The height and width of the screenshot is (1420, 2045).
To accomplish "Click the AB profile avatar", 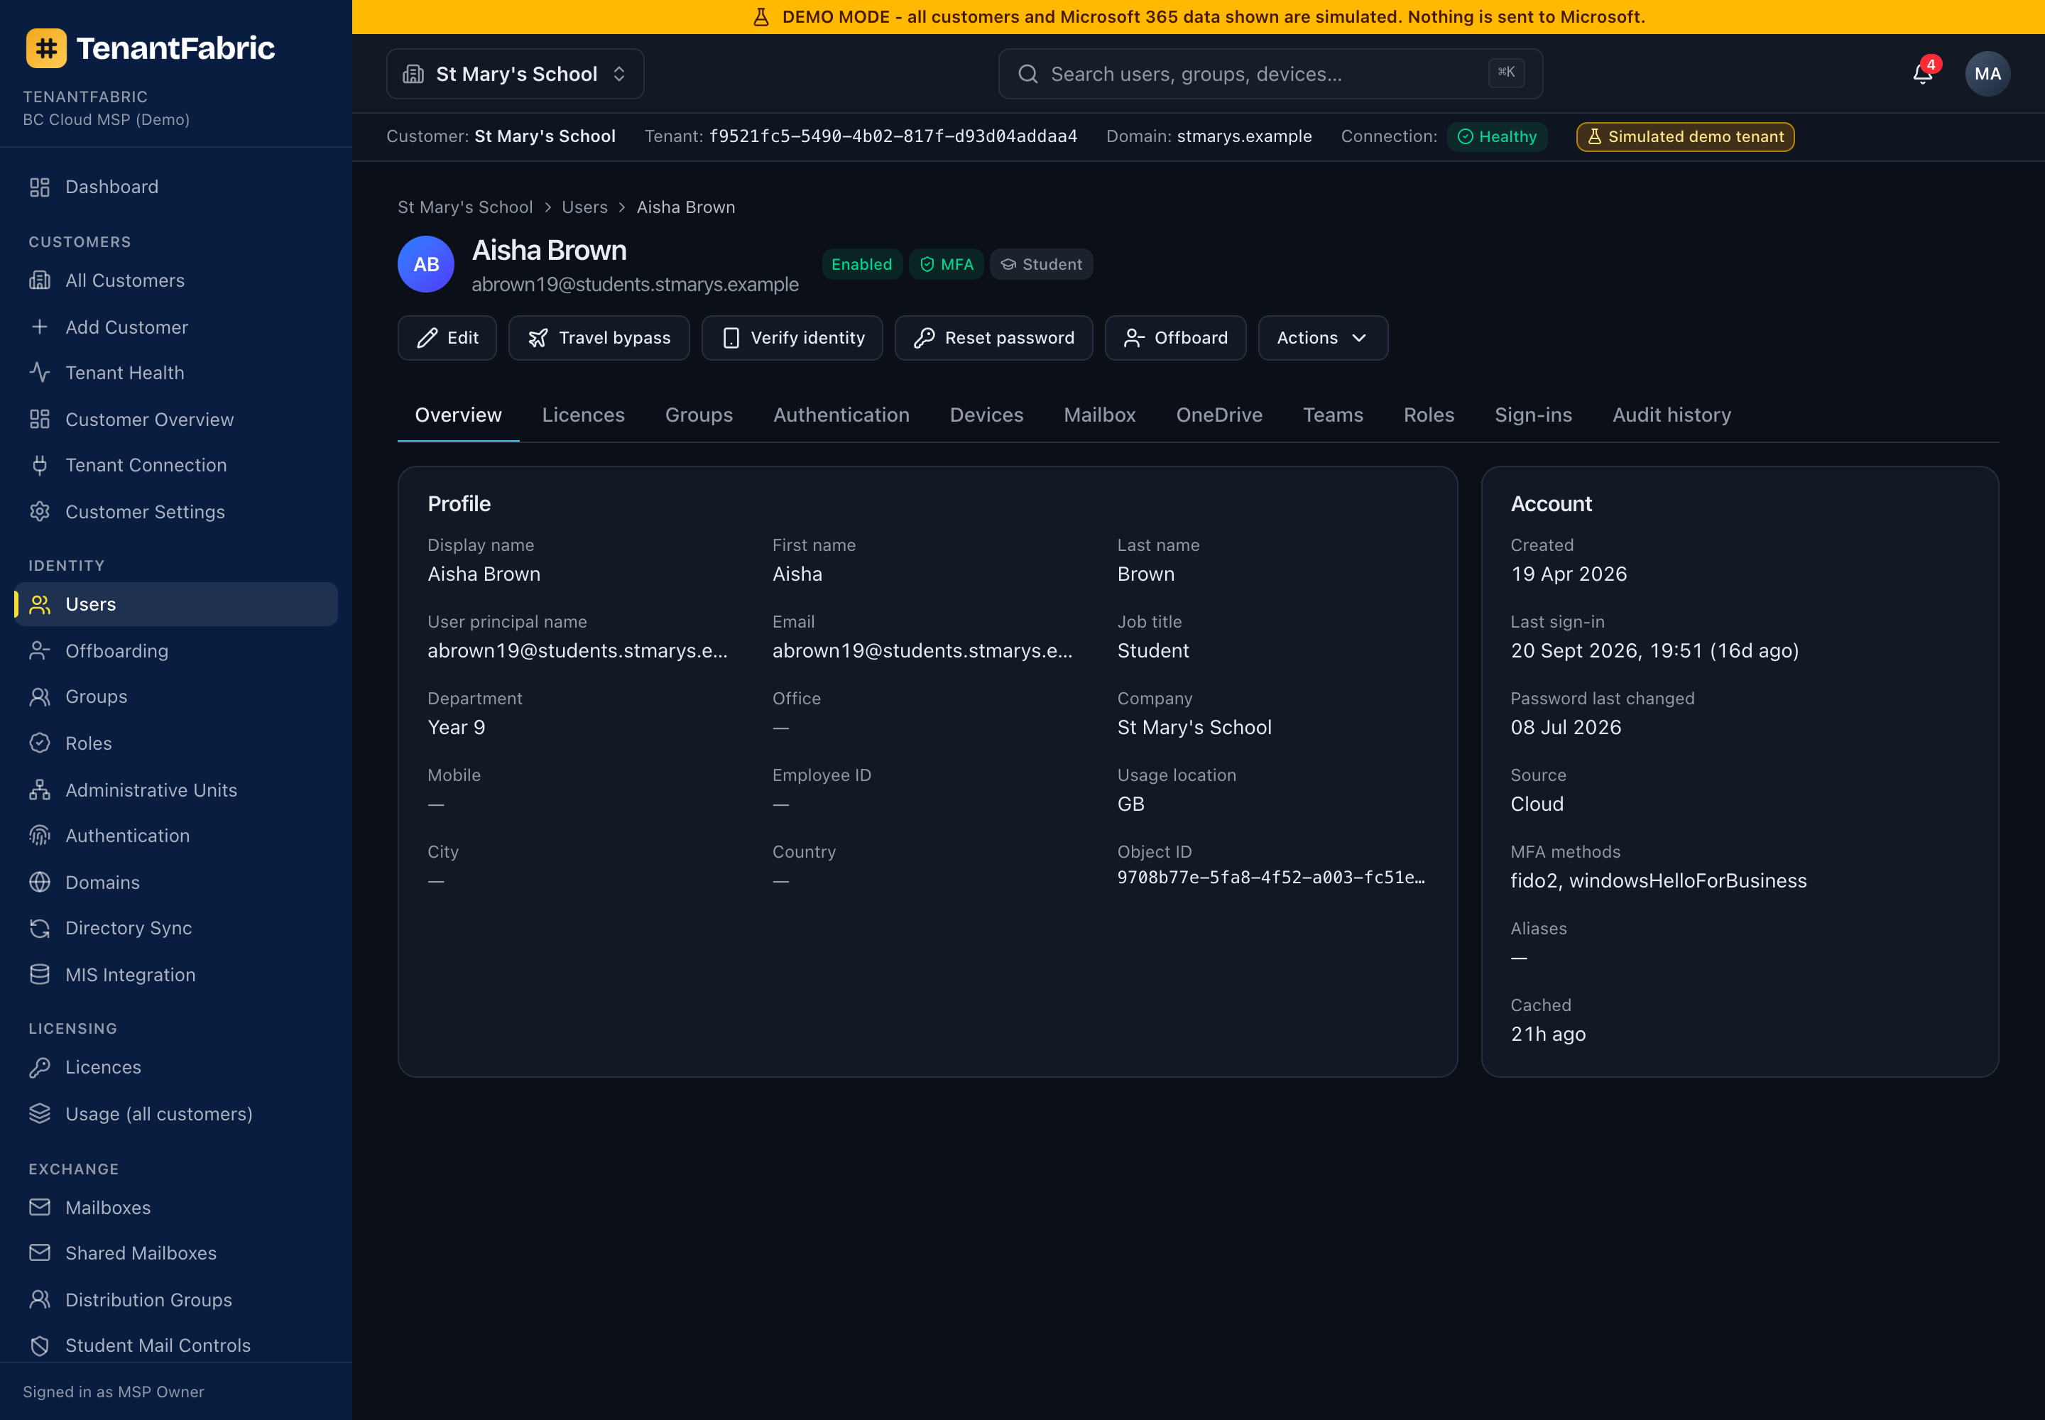I will 426,264.
